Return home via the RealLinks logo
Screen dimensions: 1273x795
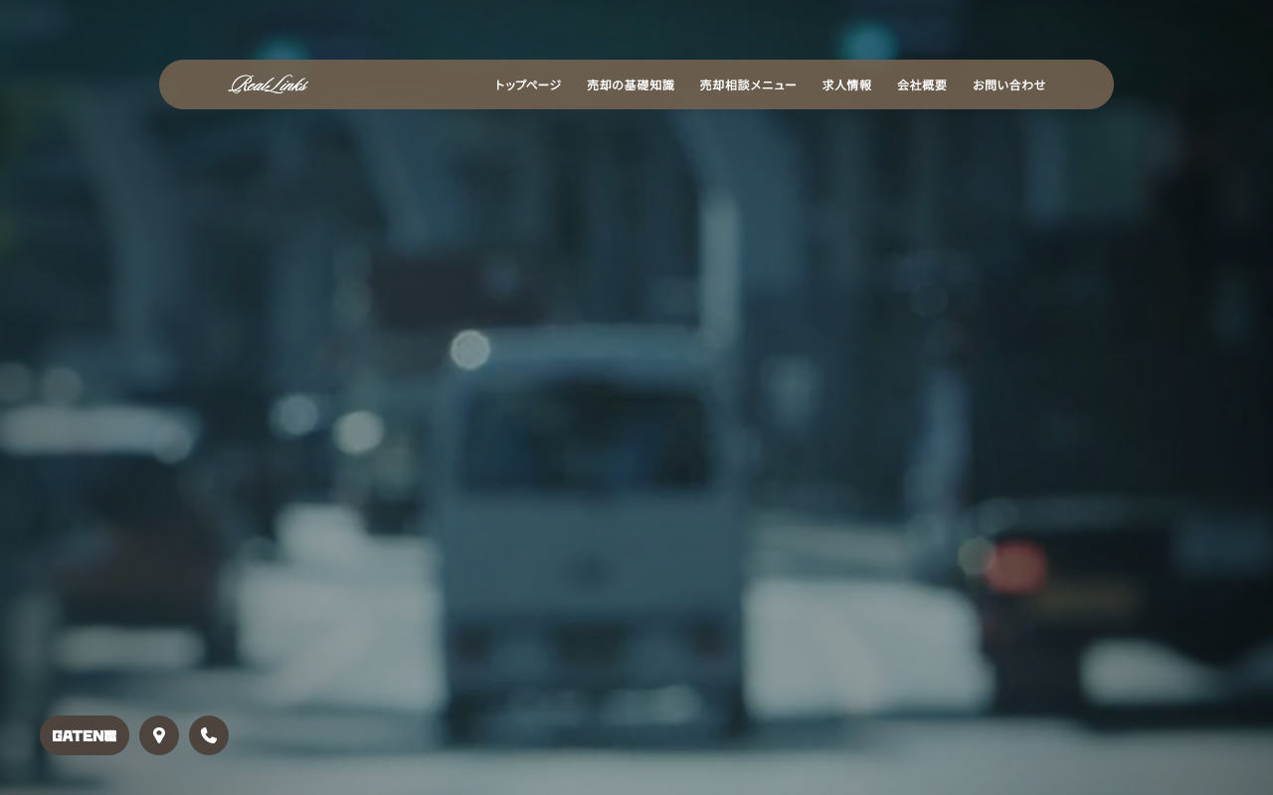tap(269, 84)
